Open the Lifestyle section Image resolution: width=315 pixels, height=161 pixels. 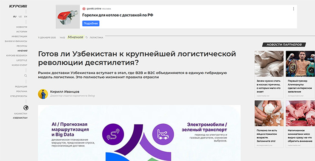pyautogui.click(x=22, y=61)
